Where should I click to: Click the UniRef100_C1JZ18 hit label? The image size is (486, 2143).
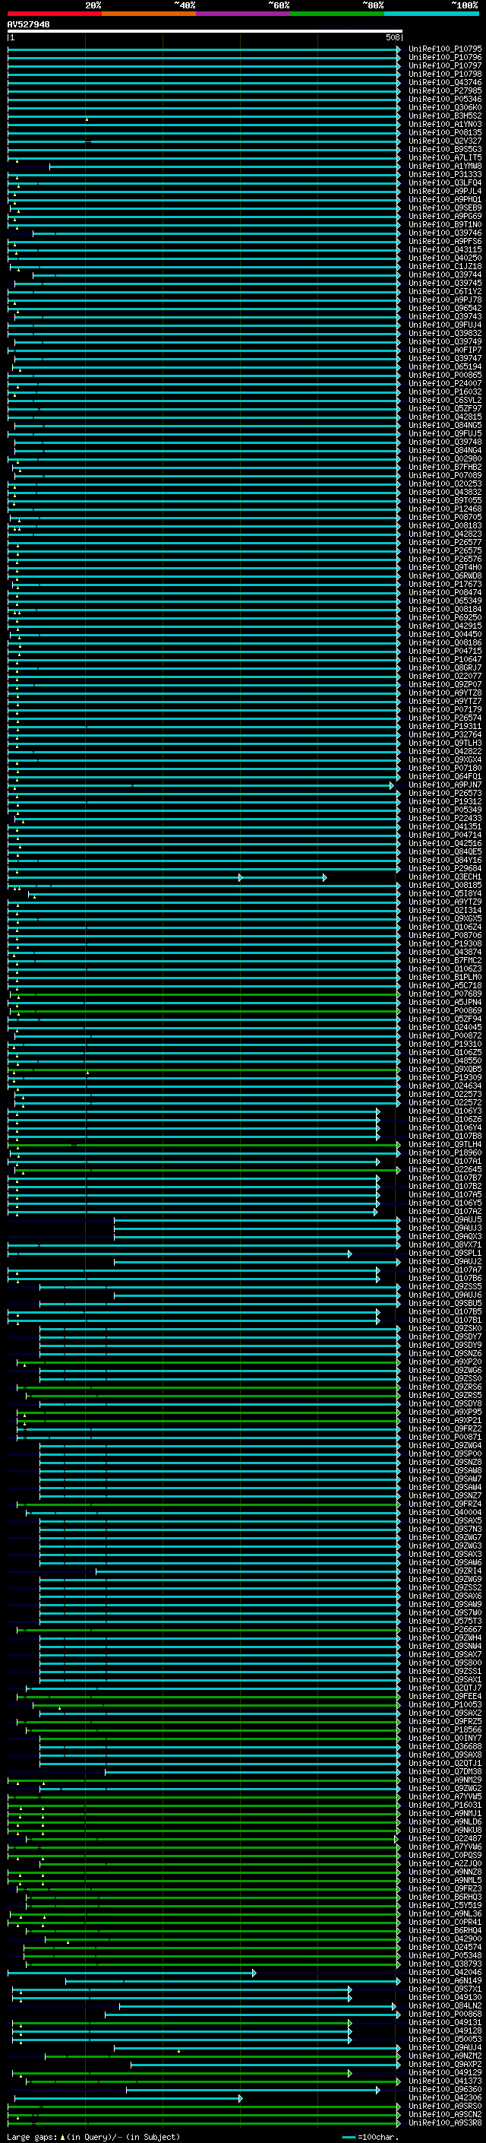click(x=445, y=266)
